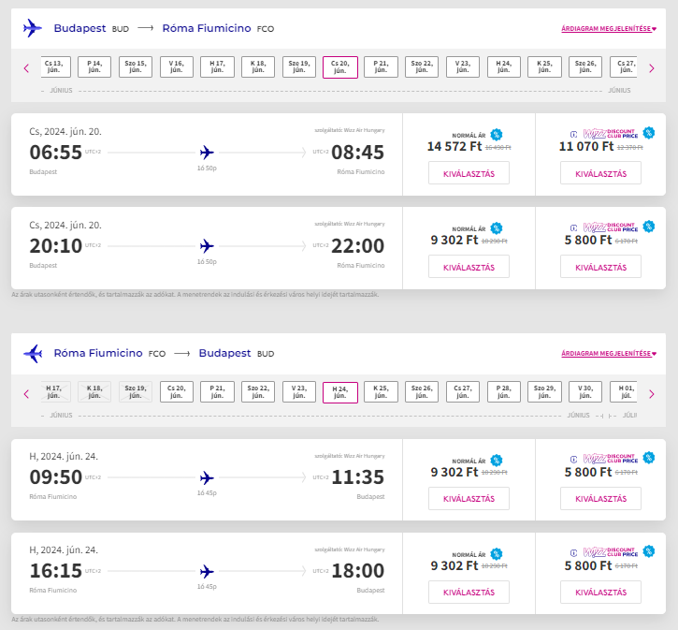678x630 pixels.
Task: Click the return airplane icon beside Róma Fiumicino
Action: point(33,354)
